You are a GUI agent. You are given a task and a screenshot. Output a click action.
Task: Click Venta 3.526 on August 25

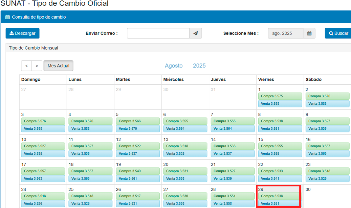tap(90, 204)
